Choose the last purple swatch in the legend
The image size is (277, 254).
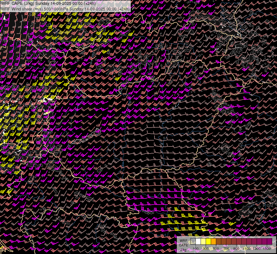point(269,242)
